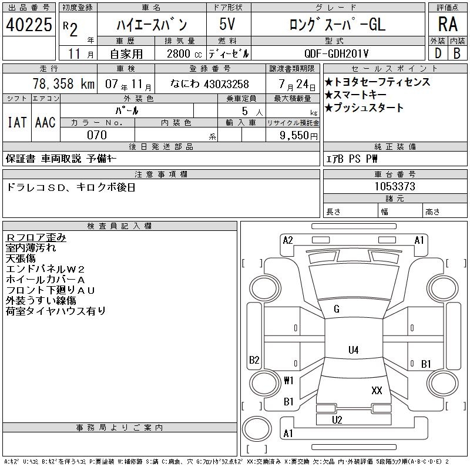Click the U4 mark on the roof
470x470 pixels.
coord(354,350)
